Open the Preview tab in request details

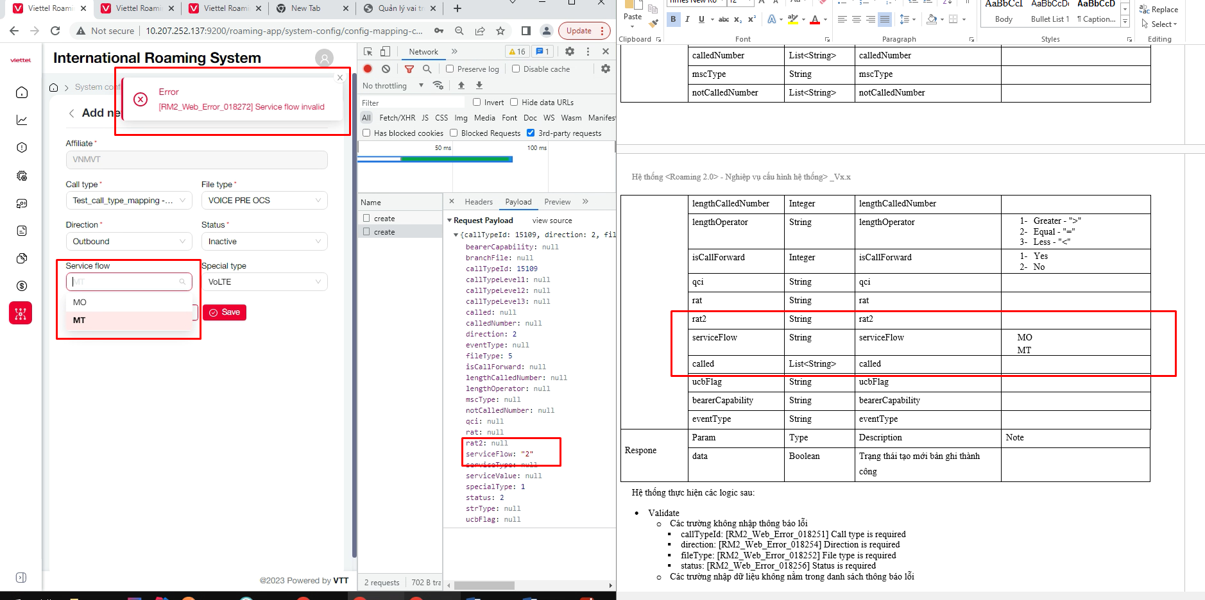[557, 202]
